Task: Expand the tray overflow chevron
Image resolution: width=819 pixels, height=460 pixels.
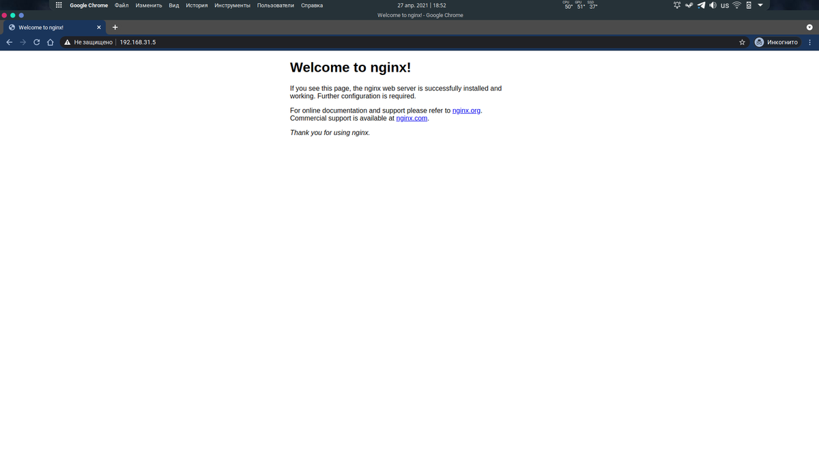Action: click(x=759, y=5)
